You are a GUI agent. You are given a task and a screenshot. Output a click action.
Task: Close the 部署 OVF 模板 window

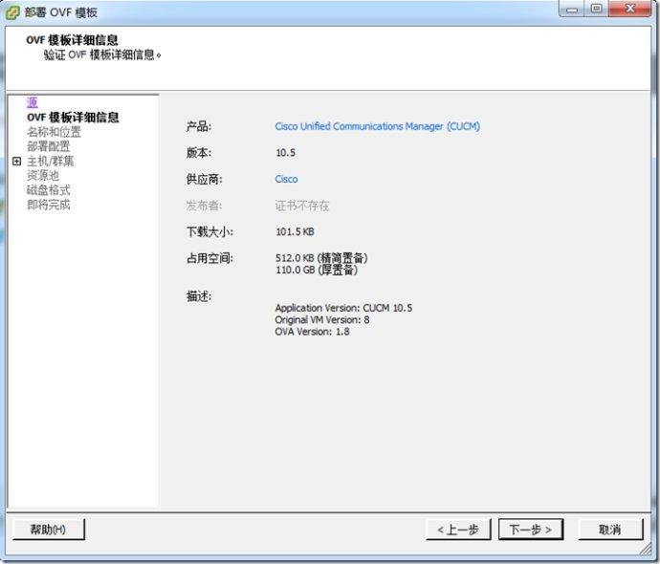pos(630,9)
